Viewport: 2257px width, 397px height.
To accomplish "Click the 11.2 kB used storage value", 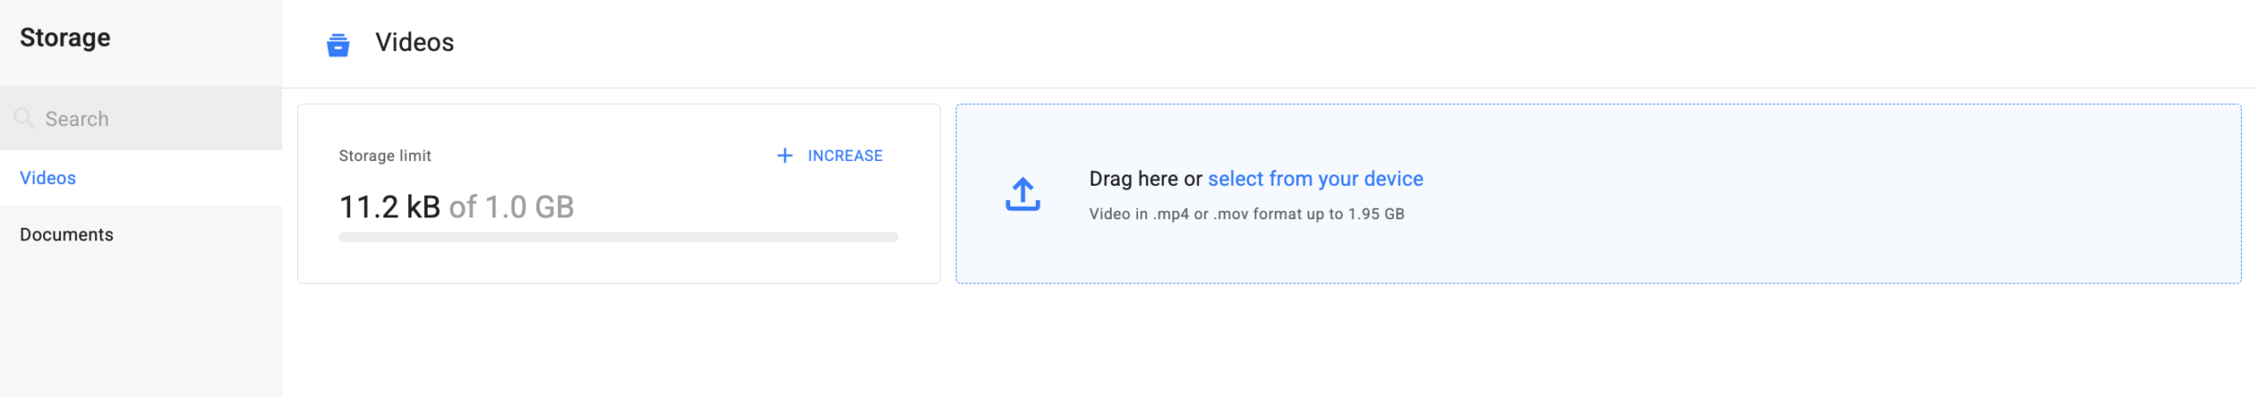I will [x=389, y=207].
